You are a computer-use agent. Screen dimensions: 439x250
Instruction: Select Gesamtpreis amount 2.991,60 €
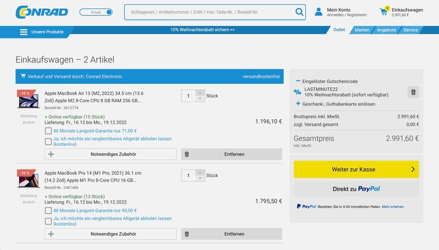[x=402, y=139]
